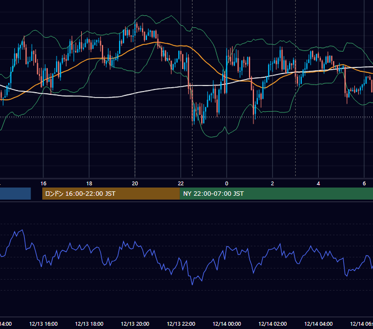373x329 pixels.
Task: Click the '4' hour label on upper axis
Action: (x=318, y=184)
